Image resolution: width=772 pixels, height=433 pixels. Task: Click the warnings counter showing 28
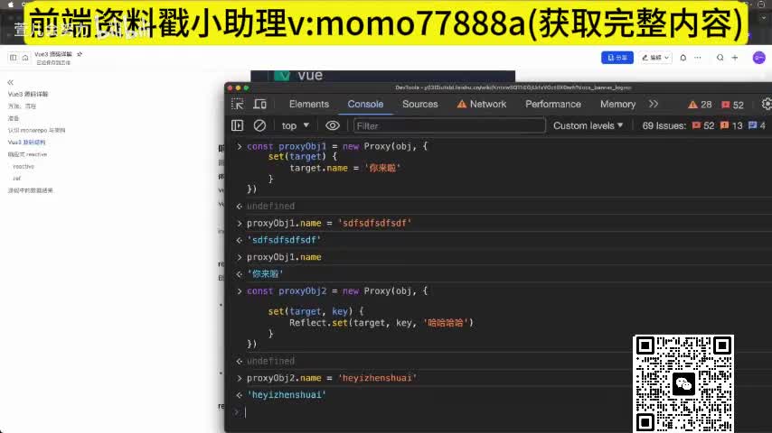pos(700,105)
